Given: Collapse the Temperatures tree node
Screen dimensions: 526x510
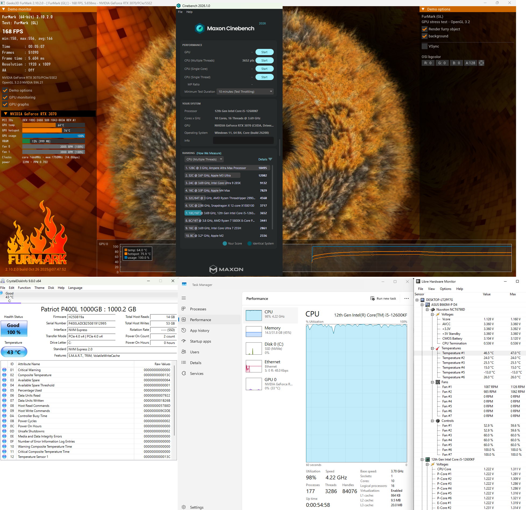Looking at the screenshot, I should pyautogui.click(x=432, y=348).
